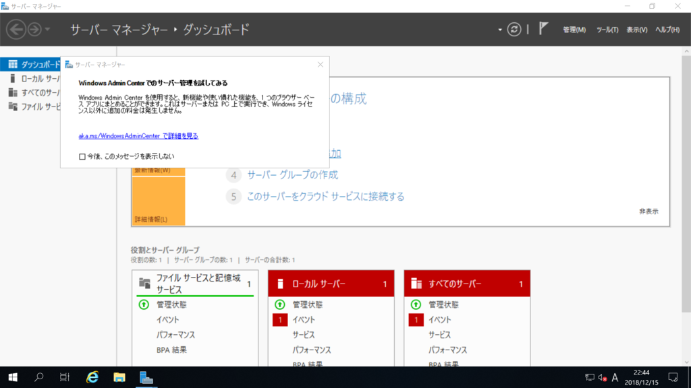
Task: Select ダッシュボード in the sidebar
Action: pos(31,64)
